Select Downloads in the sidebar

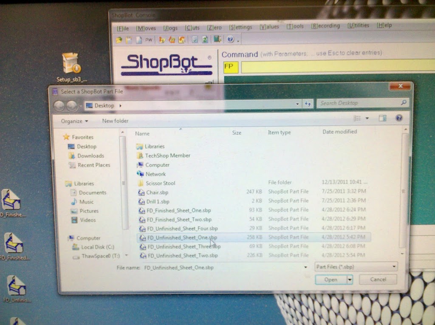point(86,156)
